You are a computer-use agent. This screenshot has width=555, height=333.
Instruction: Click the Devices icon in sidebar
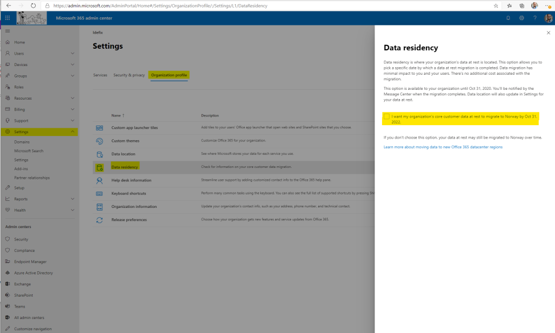click(x=8, y=64)
